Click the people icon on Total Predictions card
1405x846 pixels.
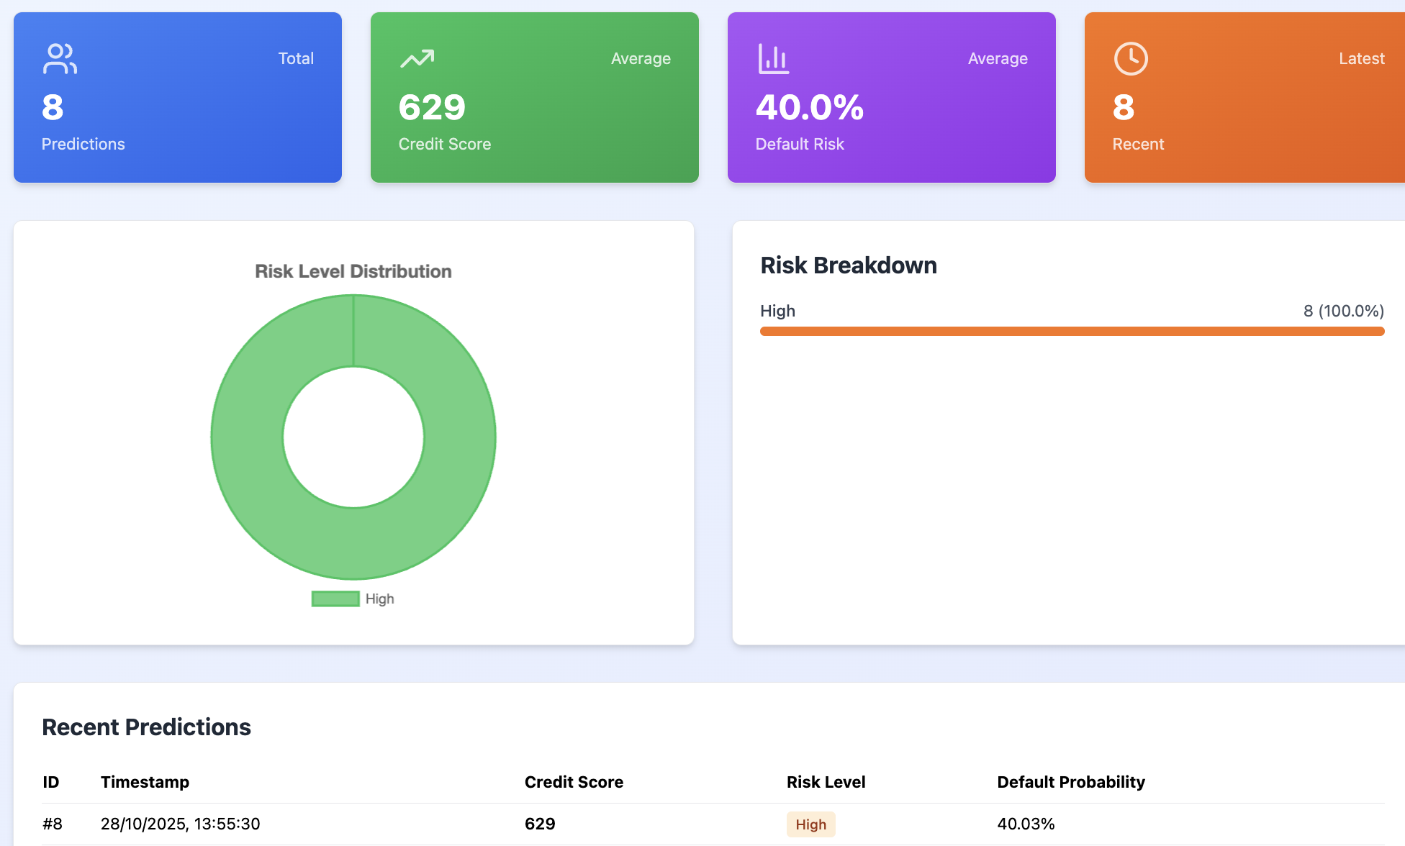(x=60, y=59)
